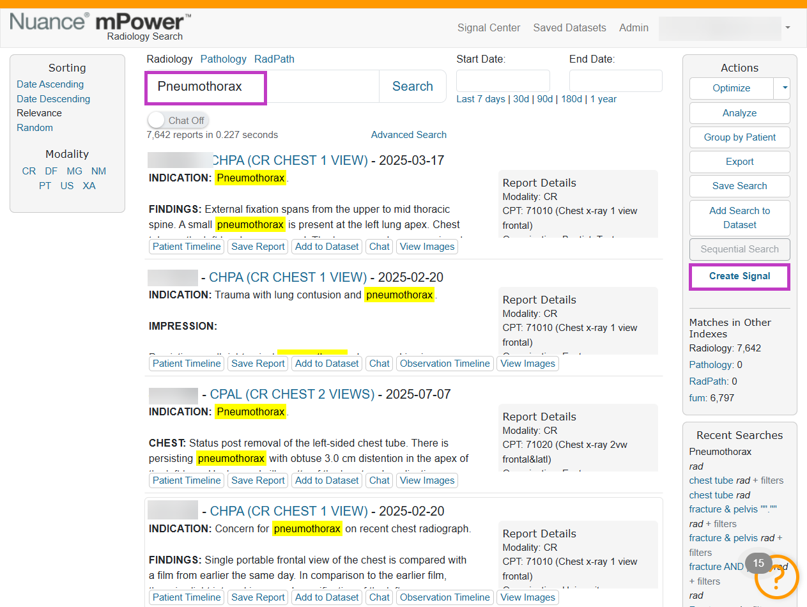Click Chat on the 2025-03-17 report
This screenshot has width=807, height=607.
click(379, 247)
